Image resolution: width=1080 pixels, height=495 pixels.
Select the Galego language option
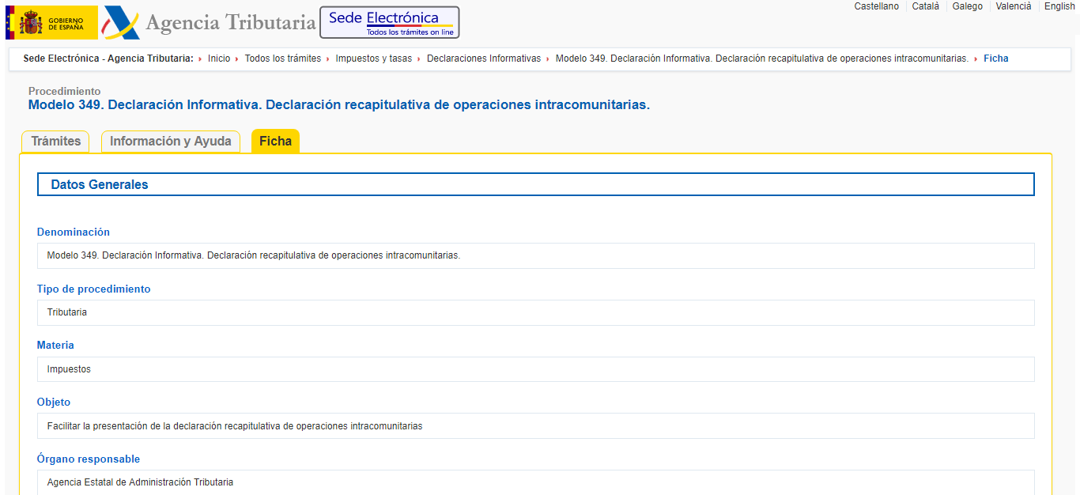(x=967, y=6)
